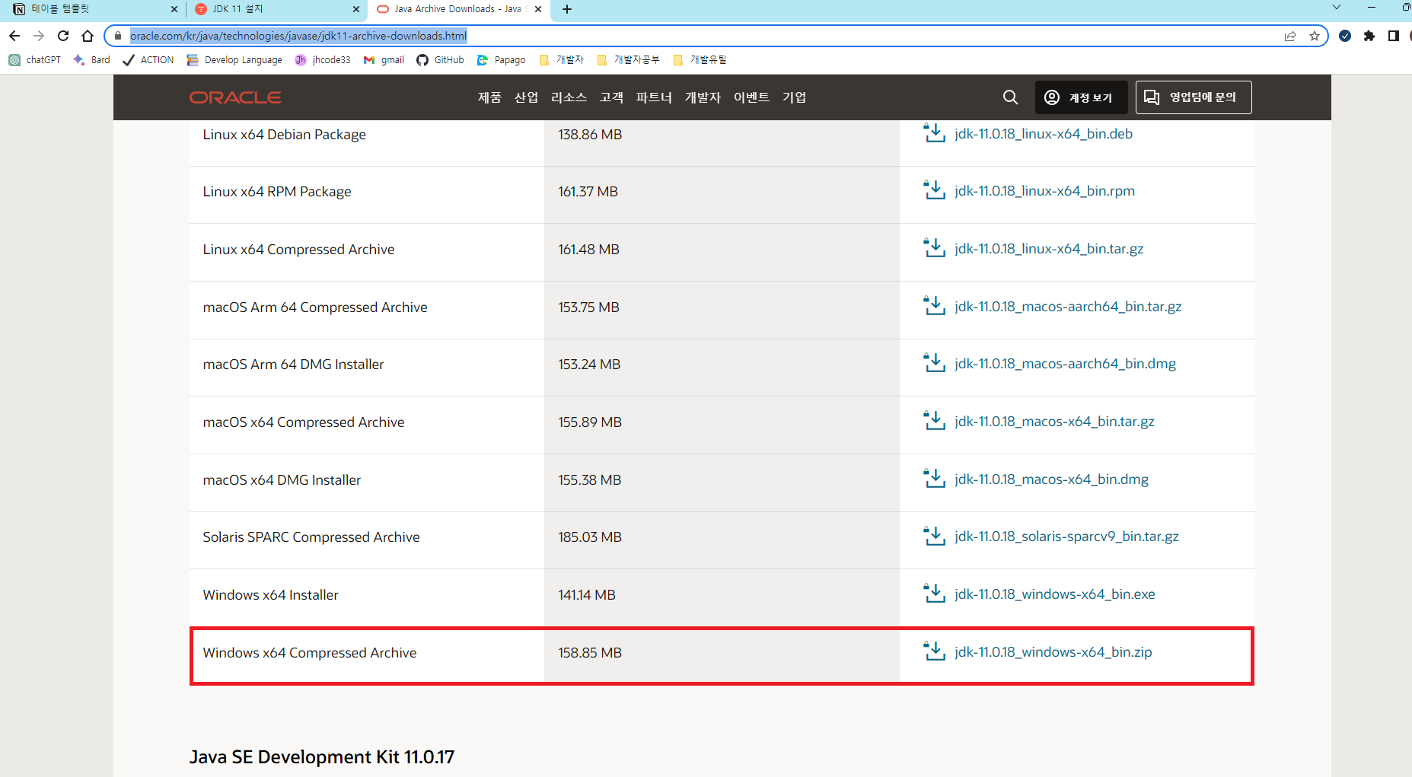
Task: Close the JDK 11 설치 tab
Action: 355,9
